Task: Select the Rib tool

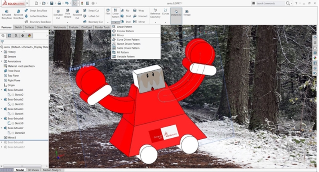Action: (125, 11)
